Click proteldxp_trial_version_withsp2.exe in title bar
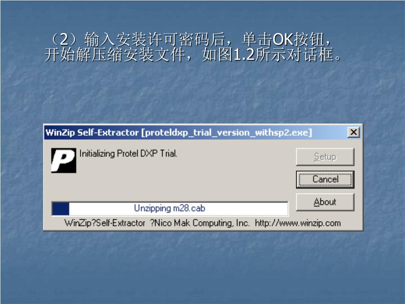 click(227, 133)
